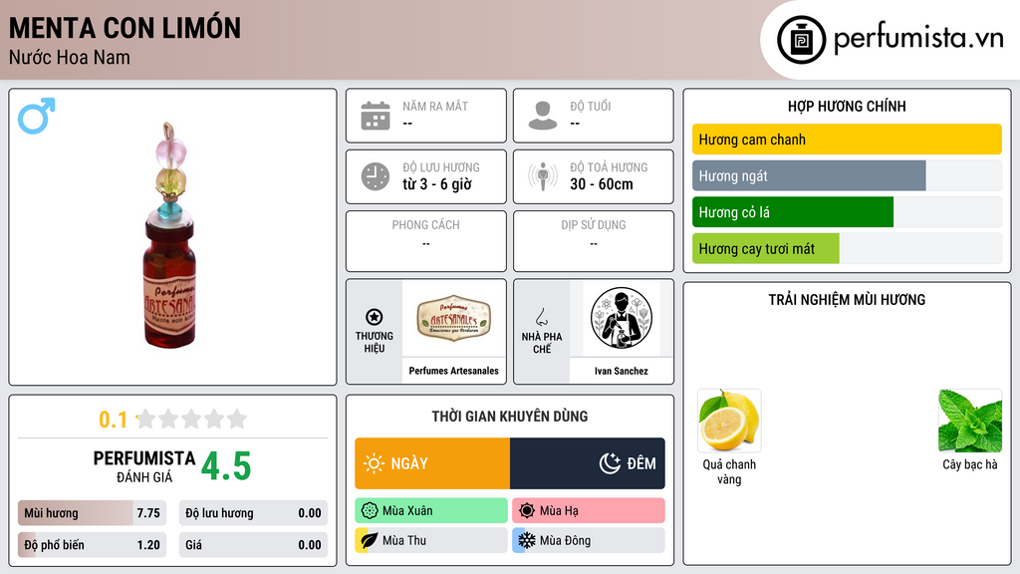This screenshot has width=1020, height=574.
Task: Open the Perfumes Artesanales brand logo
Action: point(453,318)
